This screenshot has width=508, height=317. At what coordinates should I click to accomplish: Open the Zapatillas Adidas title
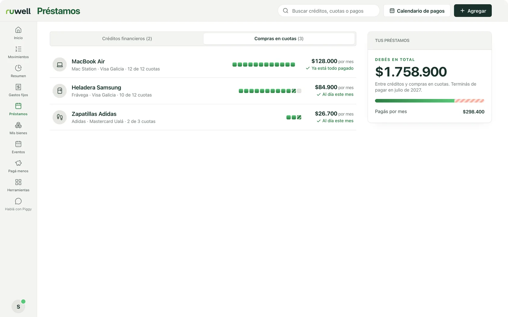coord(94,114)
